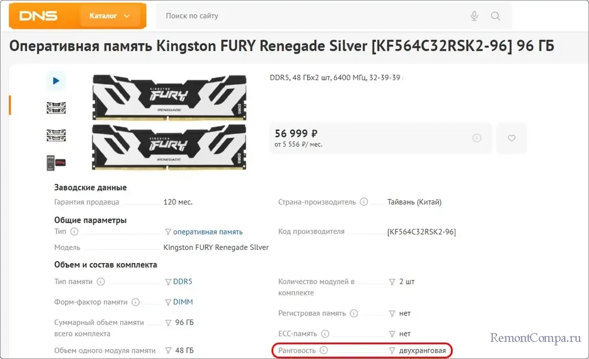Click the info icon in the price box
This screenshot has width=589, height=359.
click(477, 138)
